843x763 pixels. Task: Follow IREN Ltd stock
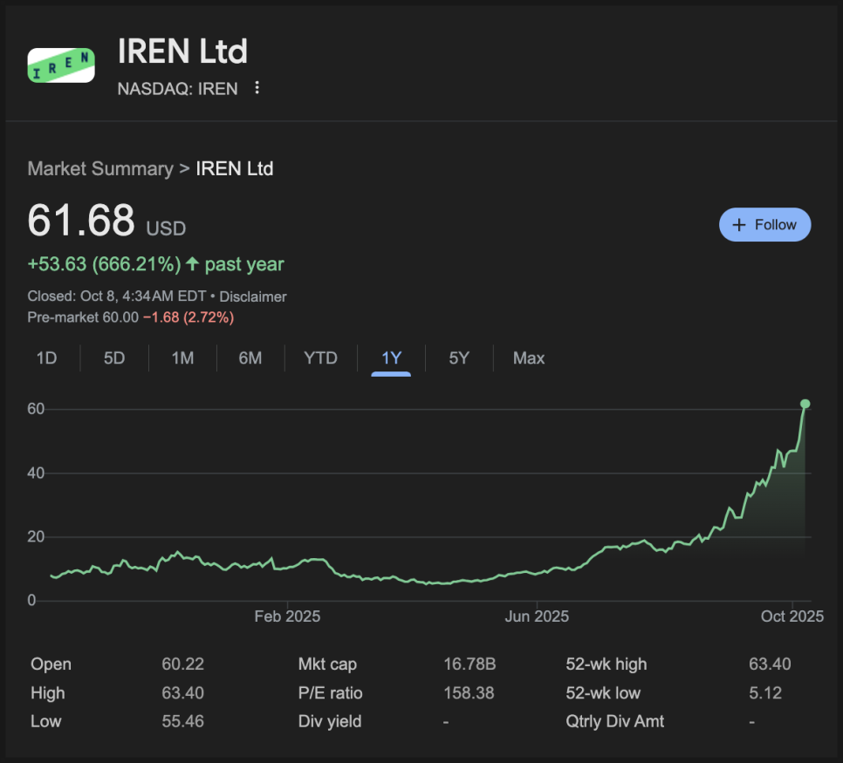(764, 225)
